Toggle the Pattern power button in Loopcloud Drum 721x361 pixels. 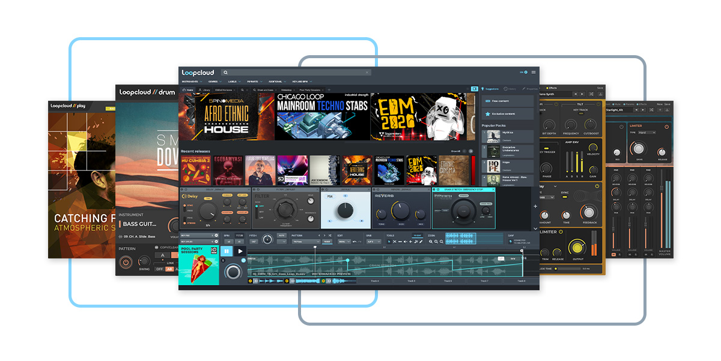click(x=126, y=262)
